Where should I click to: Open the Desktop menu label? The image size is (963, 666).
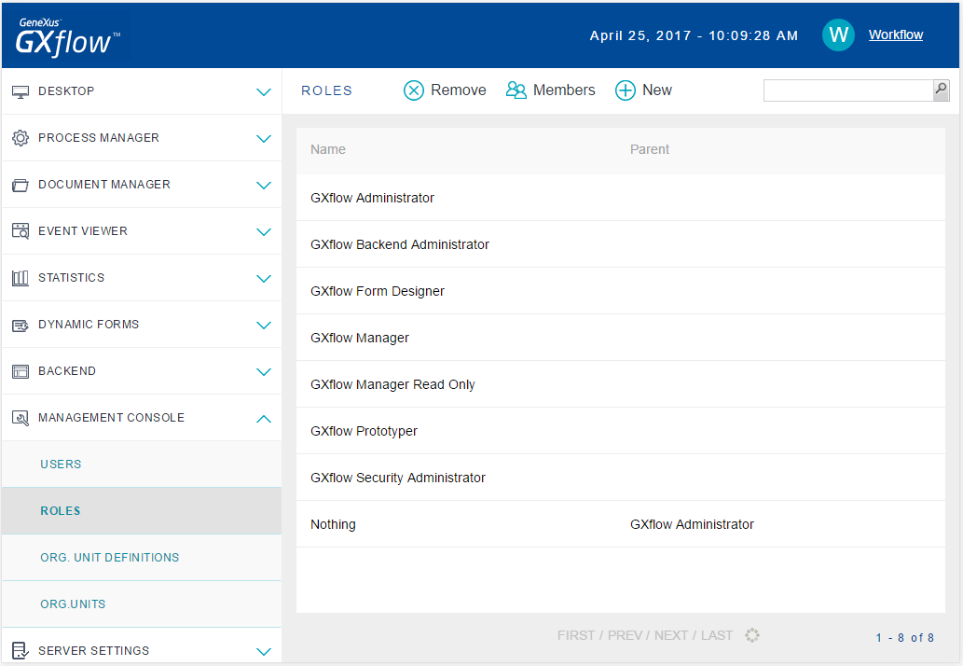coord(66,91)
